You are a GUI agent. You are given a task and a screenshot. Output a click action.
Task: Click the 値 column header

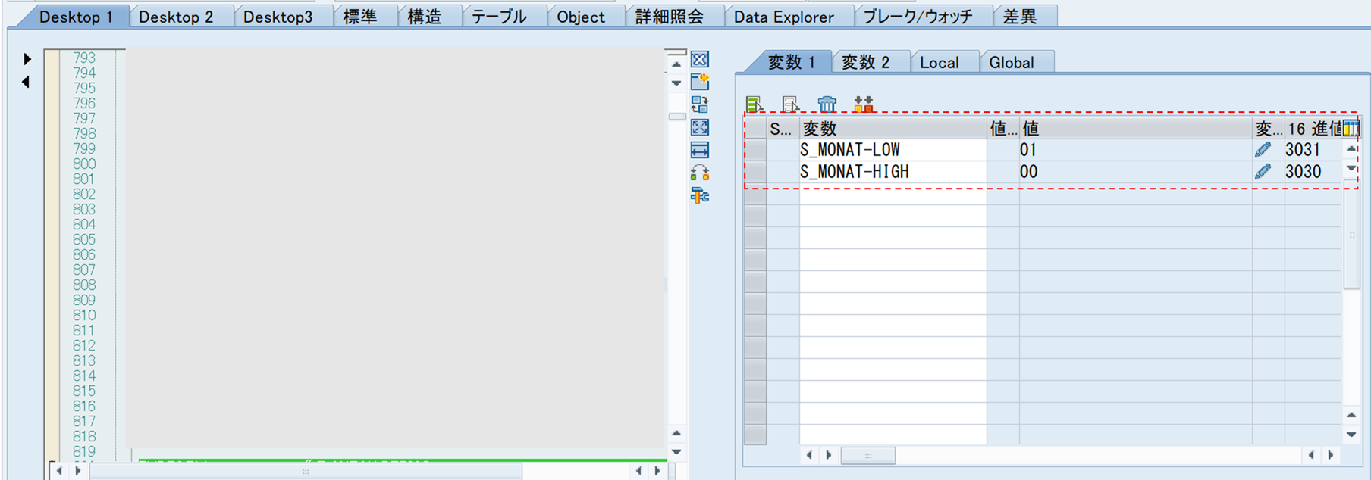click(1135, 129)
